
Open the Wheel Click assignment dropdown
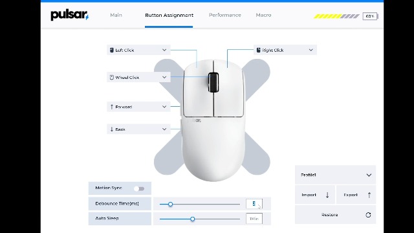click(x=138, y=77)
